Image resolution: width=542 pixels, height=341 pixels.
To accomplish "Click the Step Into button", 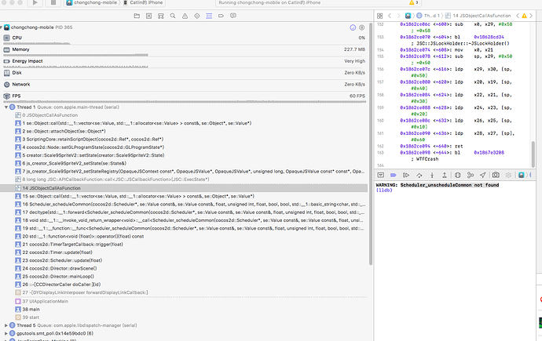I will (x=432, y=175).
